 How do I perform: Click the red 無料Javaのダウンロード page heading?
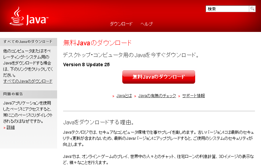(x=97, y=43)
